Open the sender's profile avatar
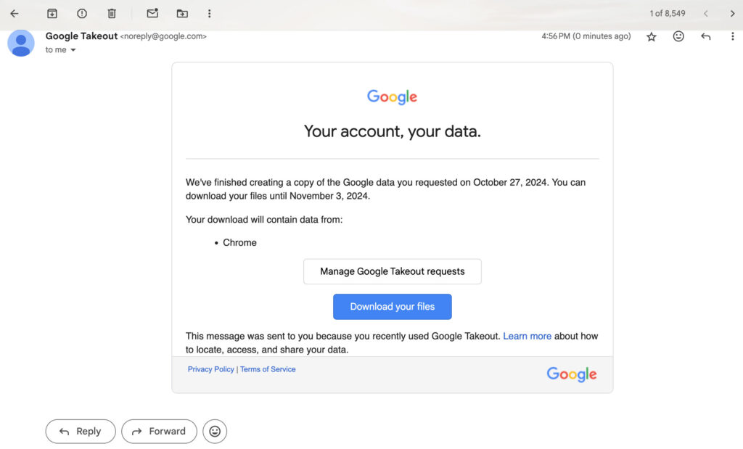The width and height of the screenshot is (743, 449). pos(21,44)
